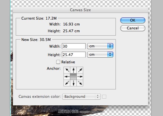Select the top-right anchor arrow
Image resolution: width=163 pixels, height=116 pixels.
(80, 70)
